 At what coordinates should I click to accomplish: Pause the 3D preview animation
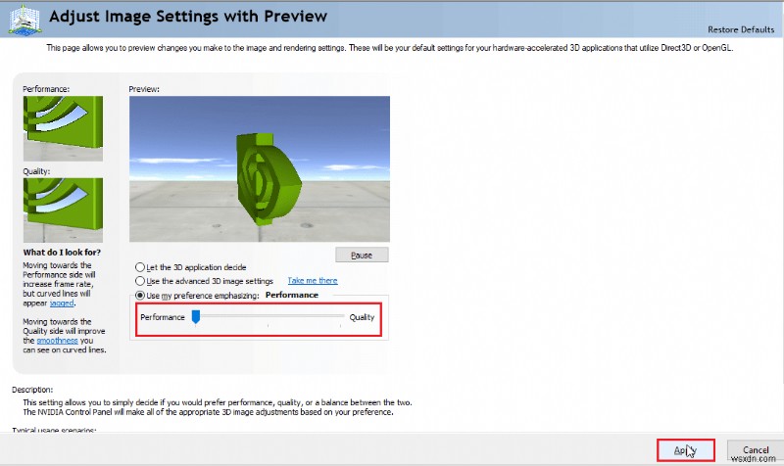[x=362, y=256]
